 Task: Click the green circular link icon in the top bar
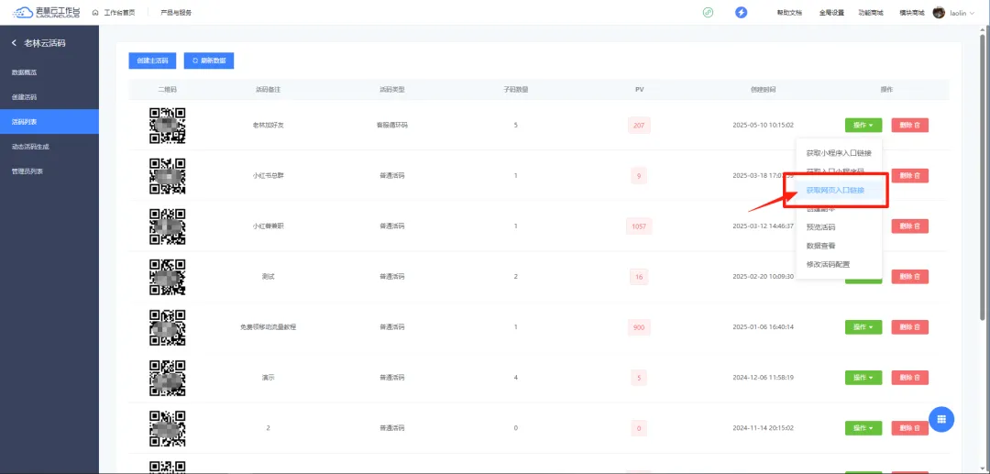[708, 13]
